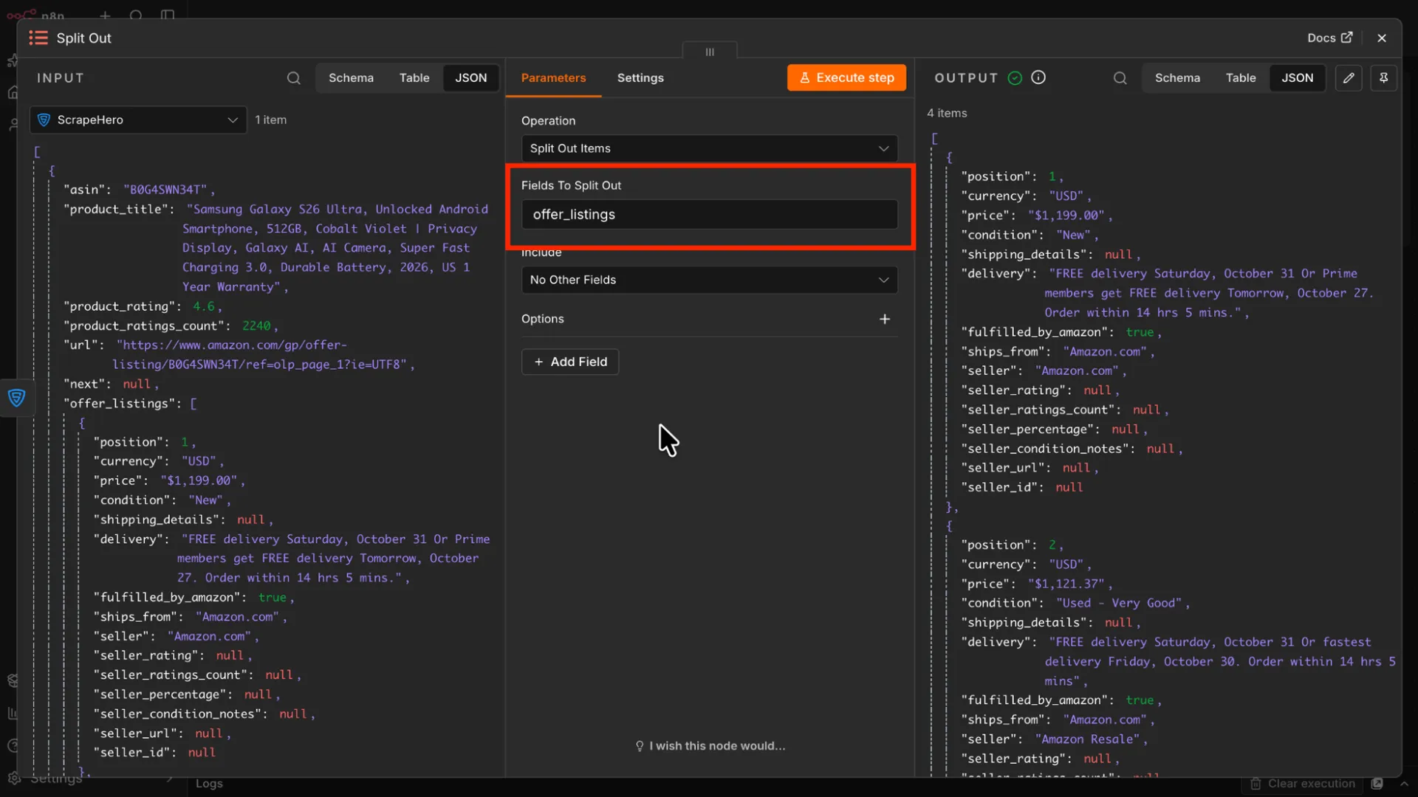
Task: Open the Operation dropdown showing Split Out Items
Action: pos(709,148)
